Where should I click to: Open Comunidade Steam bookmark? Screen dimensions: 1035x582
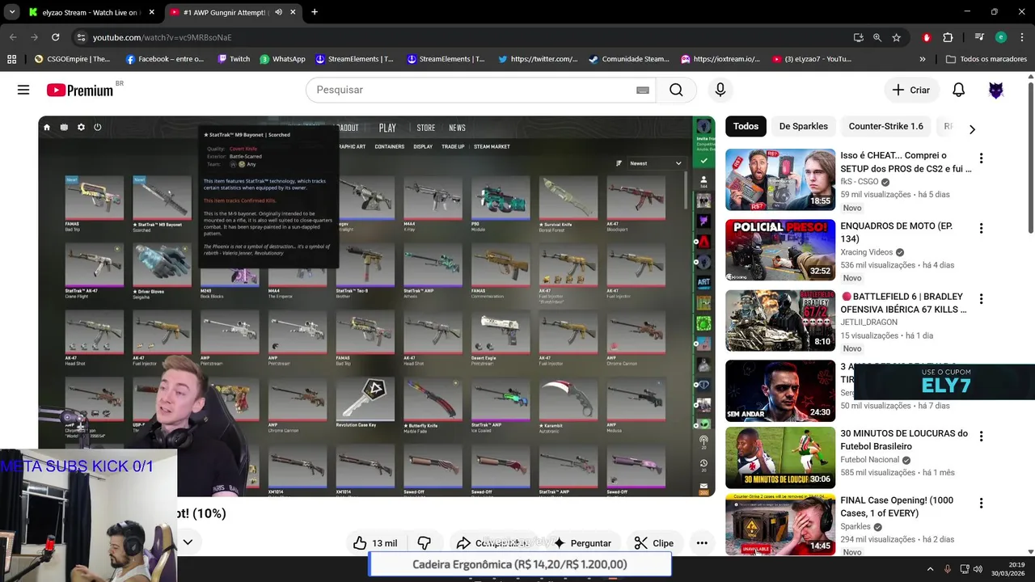click(x=629, y=59)
